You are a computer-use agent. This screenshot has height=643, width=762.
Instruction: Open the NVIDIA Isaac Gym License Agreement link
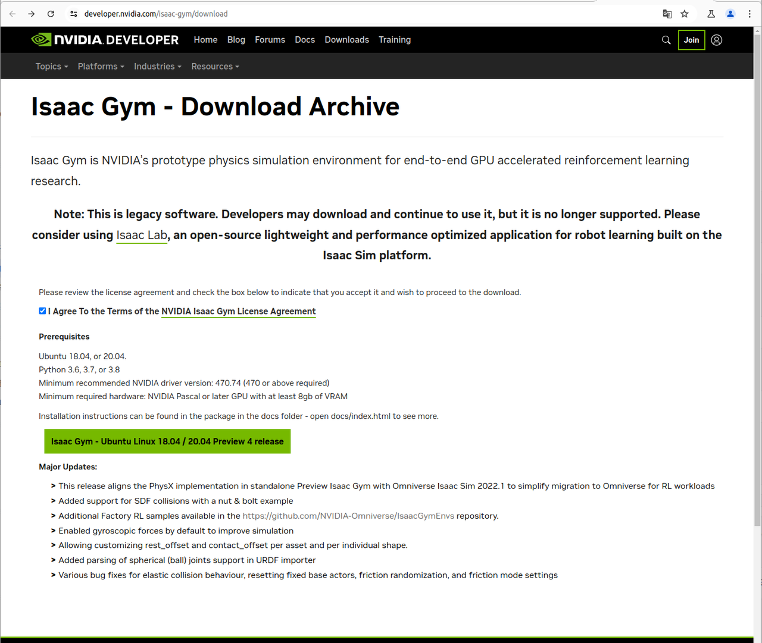239,312
